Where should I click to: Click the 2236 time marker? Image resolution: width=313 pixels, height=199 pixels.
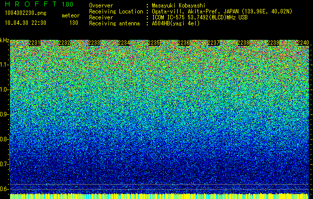(184, 43)
